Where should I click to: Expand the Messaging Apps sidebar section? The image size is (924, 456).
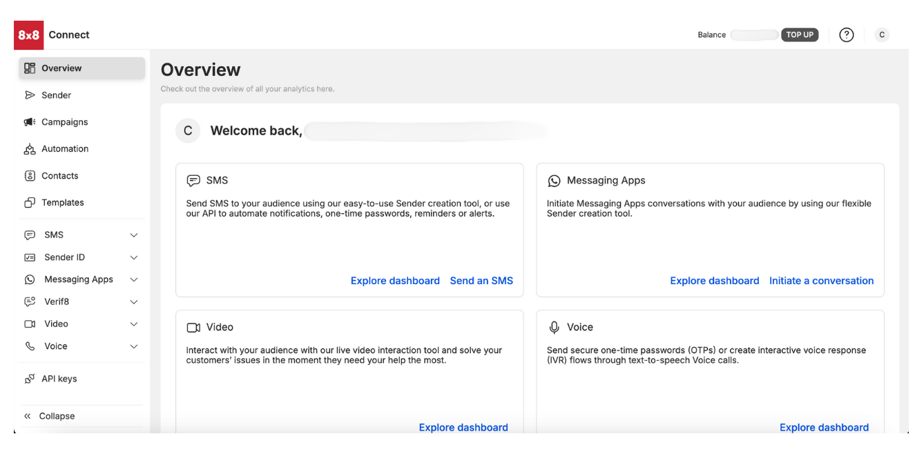click(134, 279)
